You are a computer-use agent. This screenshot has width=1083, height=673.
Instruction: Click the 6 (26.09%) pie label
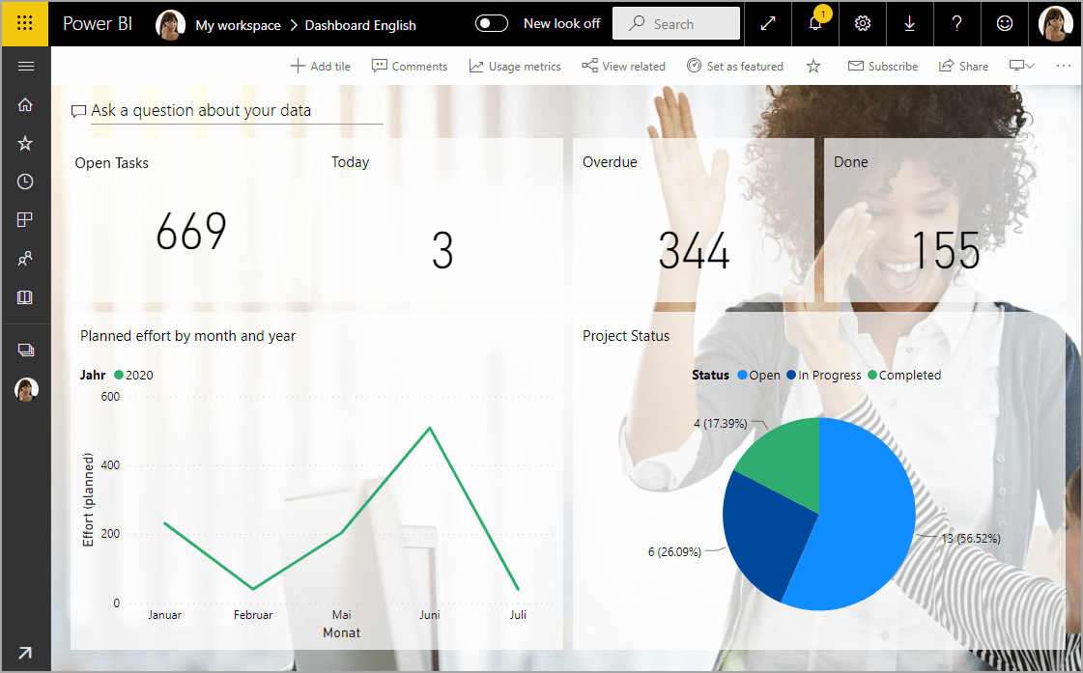click(674, 552)
